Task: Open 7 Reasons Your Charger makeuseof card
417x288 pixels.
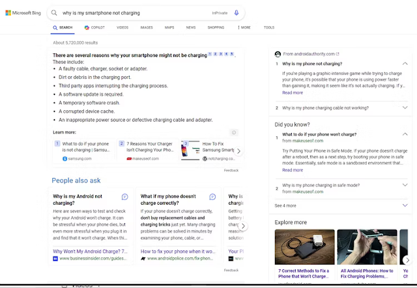Action: click(x=148, y=151)
